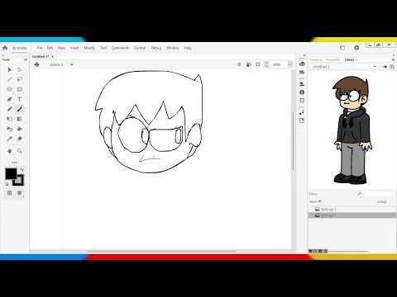The image size is (397, 297).
Task: Click the stage horizontal scrollbar
Action: click(162, 251)
